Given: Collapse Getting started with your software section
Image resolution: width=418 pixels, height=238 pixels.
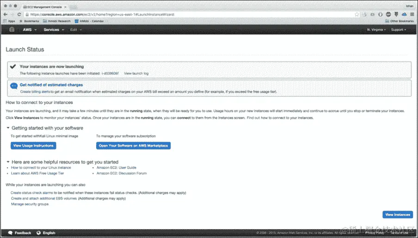Looking at the screenshot, I should click(8, 128).
